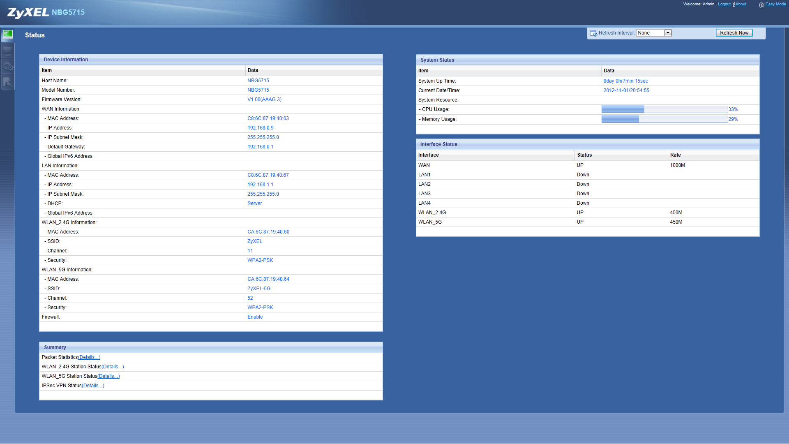
Task: Click WLAN 5G MAC CA:6C:87:19:40:64
Action: [x=268, y=279]
